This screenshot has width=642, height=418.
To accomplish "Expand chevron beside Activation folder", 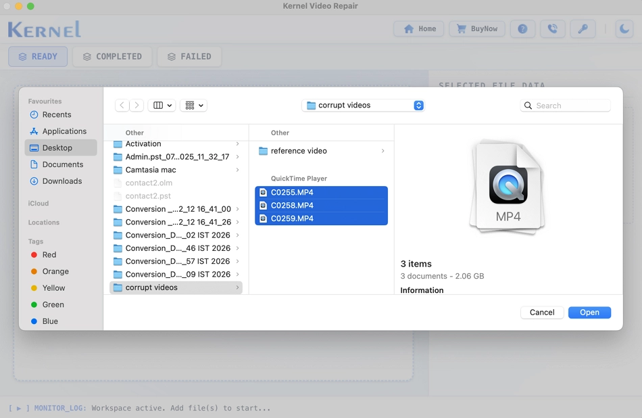I will pos(237,144).
